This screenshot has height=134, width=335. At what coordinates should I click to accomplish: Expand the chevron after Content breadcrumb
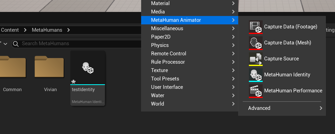coord(25,30)
